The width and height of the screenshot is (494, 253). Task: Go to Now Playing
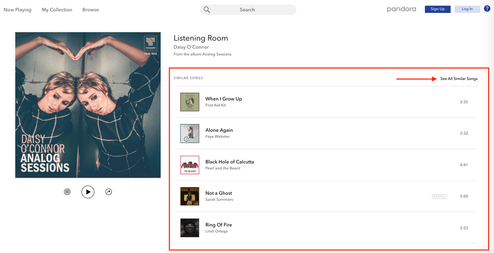pyautogui.click(x=17, y=10)
